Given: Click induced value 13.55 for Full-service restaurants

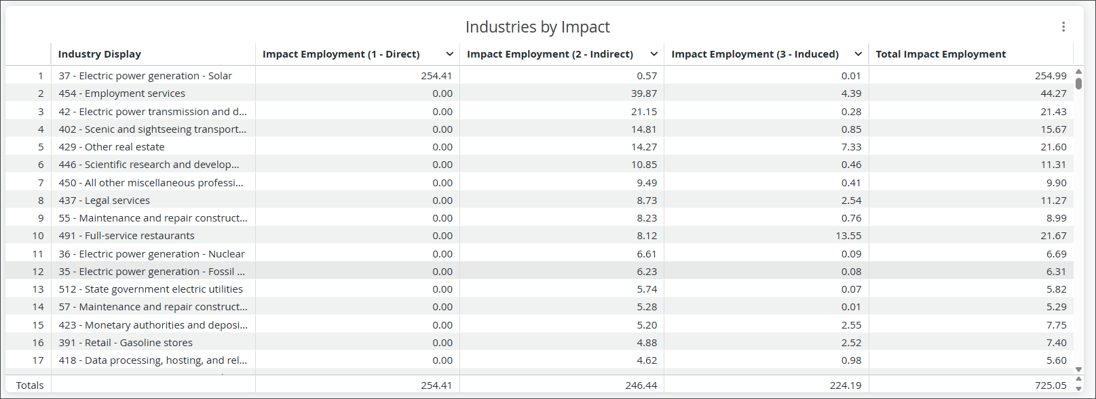Looking at the screenshot, I should click(x=848, y=236).
